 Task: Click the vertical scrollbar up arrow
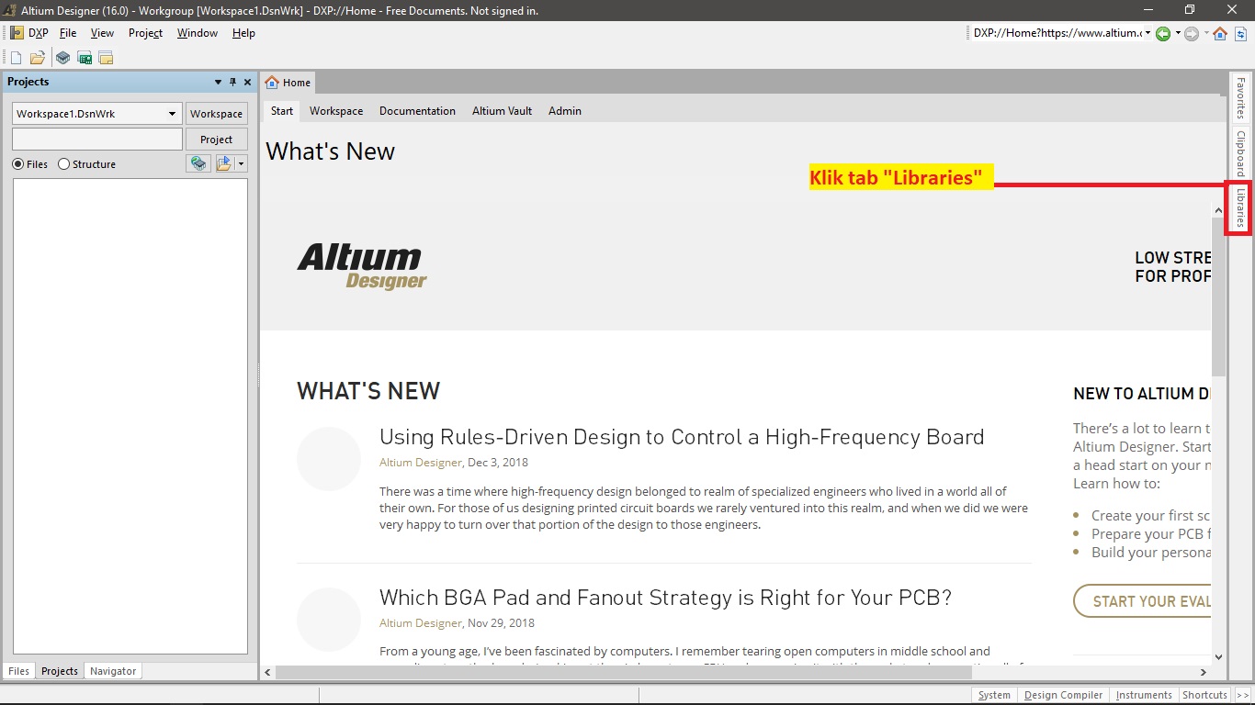click(x=1218, y=211)
